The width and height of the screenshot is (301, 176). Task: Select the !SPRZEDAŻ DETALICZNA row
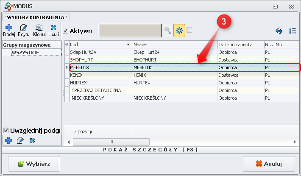pyautogui.click(x=182, y=90)
